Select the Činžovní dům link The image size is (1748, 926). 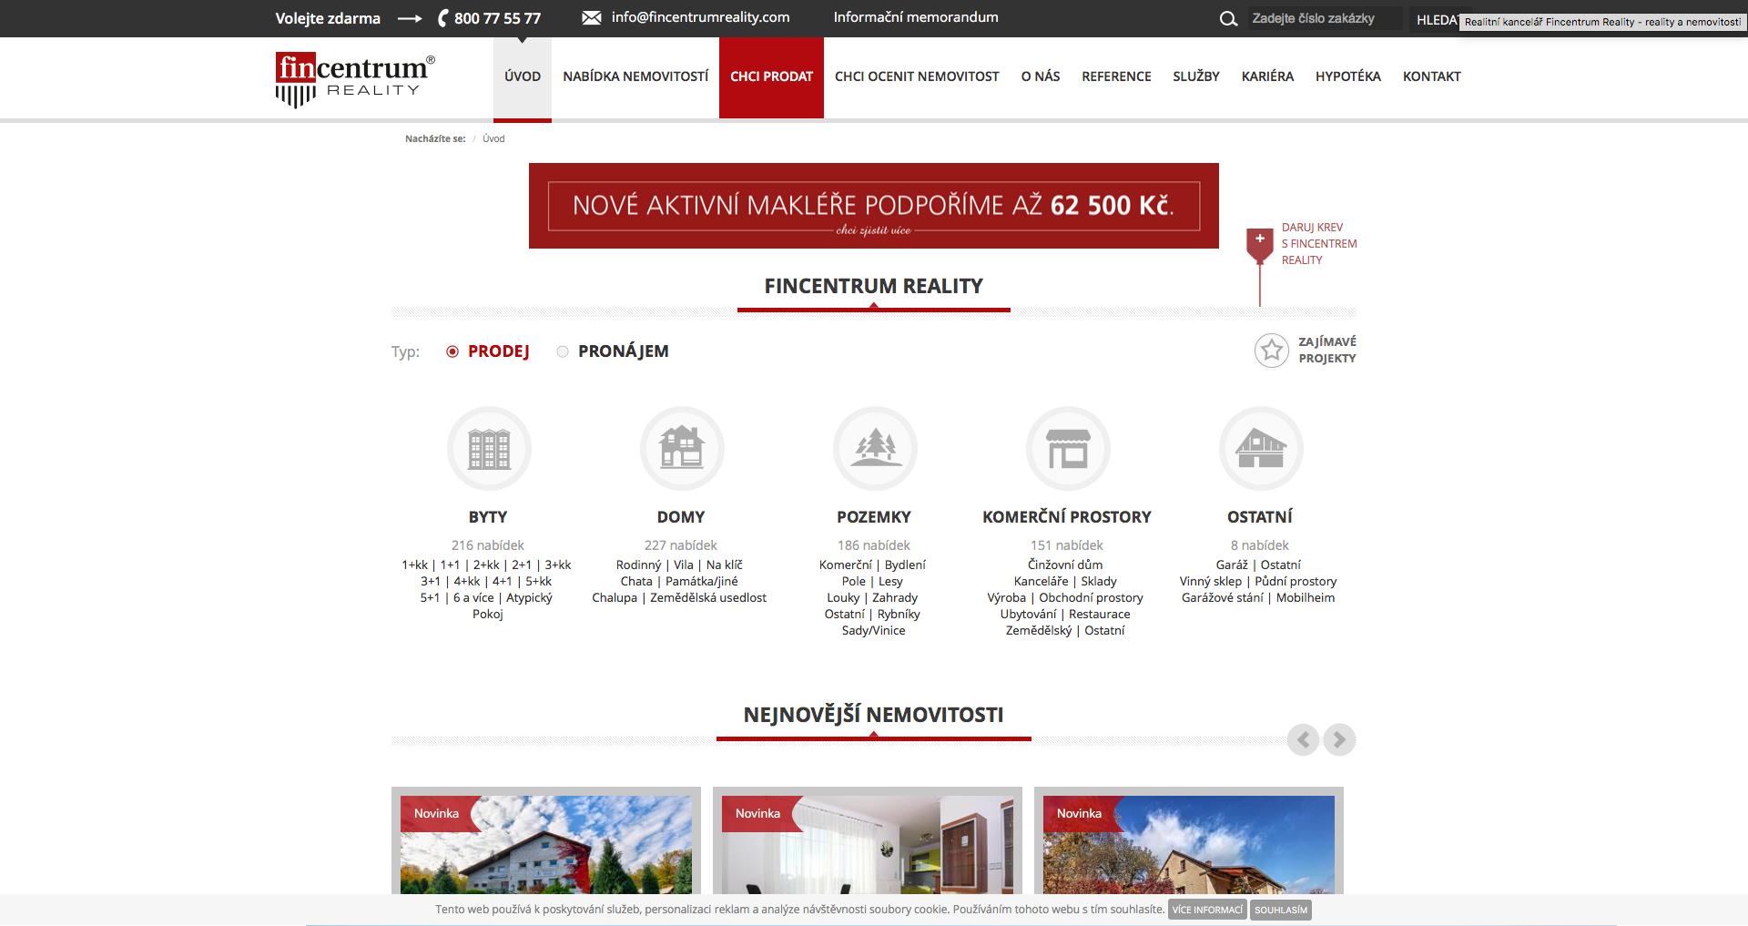1065,565
